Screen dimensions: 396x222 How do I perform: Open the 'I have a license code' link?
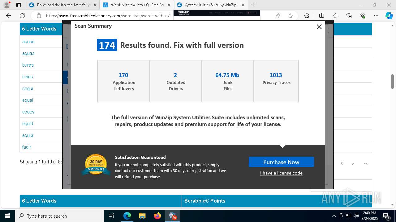[x=281, y=173]
